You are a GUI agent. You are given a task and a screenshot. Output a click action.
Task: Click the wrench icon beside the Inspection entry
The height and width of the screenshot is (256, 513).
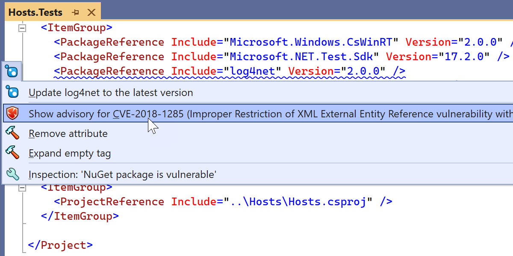coord(12,174)
